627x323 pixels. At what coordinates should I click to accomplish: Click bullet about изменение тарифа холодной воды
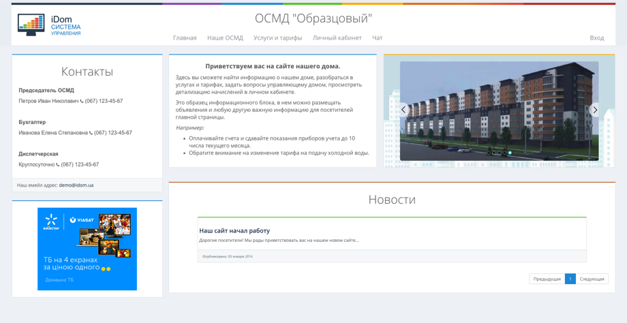click(279, 153)
